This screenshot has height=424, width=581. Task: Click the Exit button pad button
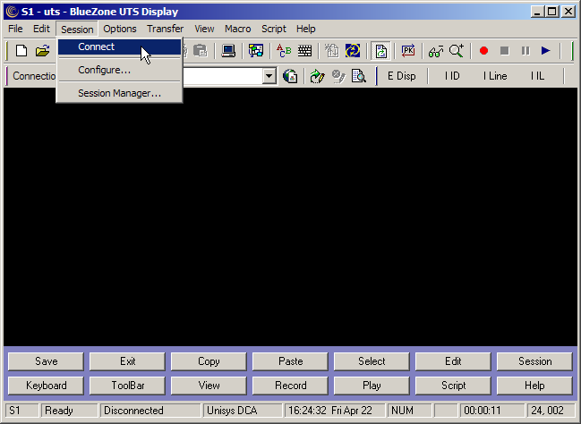coord(127,361)
